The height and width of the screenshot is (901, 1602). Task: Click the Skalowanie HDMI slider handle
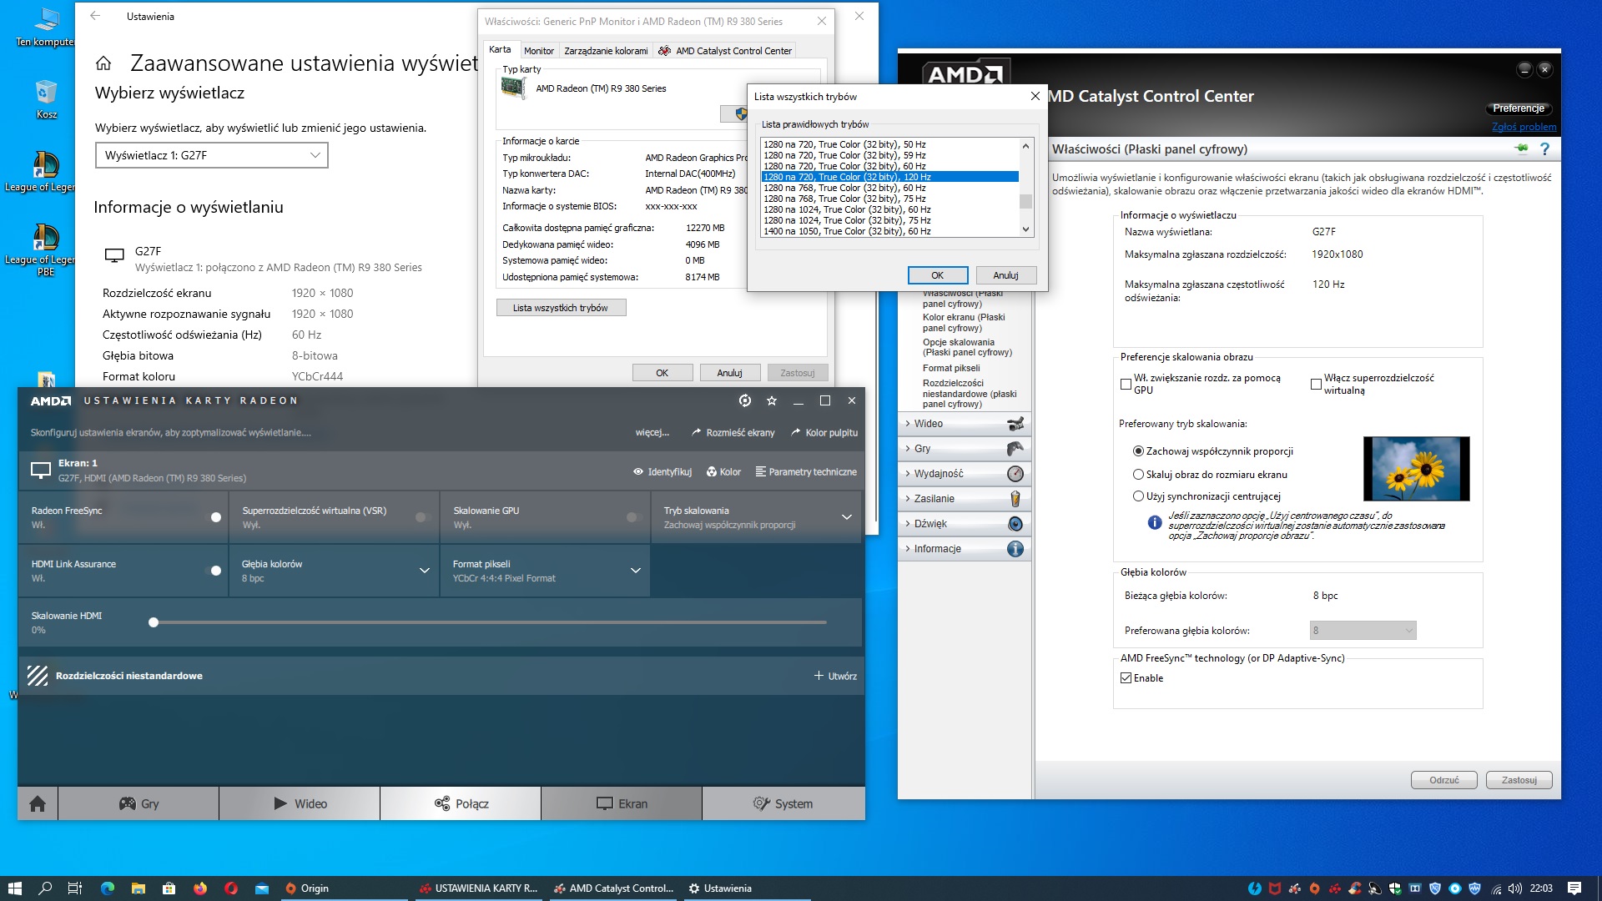click(154, 622)
